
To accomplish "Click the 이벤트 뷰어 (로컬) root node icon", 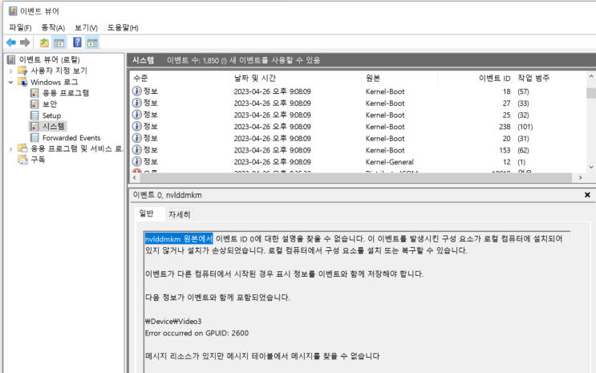I will click(x=11, y=59).
